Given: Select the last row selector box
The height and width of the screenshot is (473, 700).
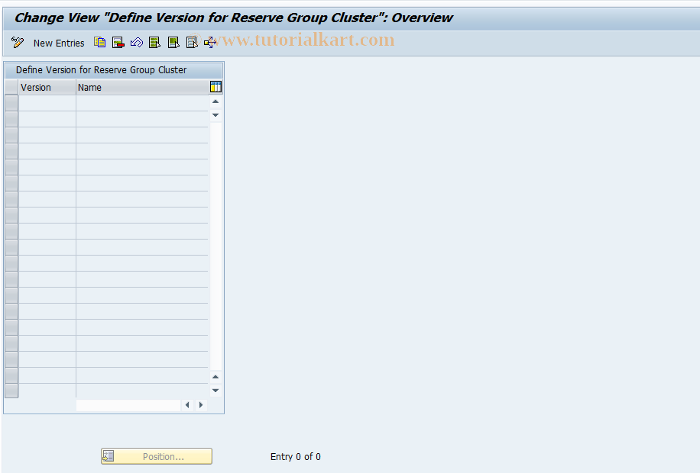Looking at the screenshot, I should [11, 391].
